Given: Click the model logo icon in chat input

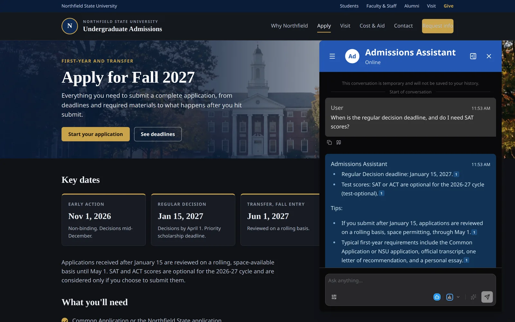Looking at the screenshot, I should (x=450, y=297).
